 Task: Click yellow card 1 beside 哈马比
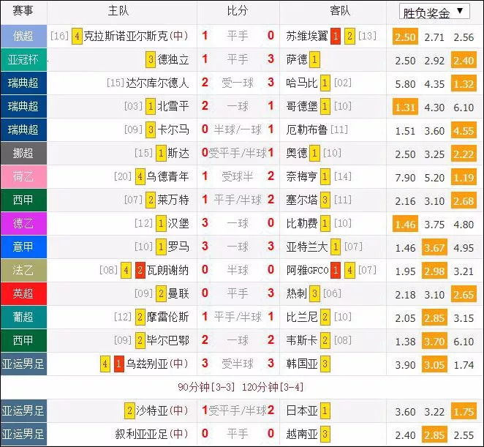point(325,83)
